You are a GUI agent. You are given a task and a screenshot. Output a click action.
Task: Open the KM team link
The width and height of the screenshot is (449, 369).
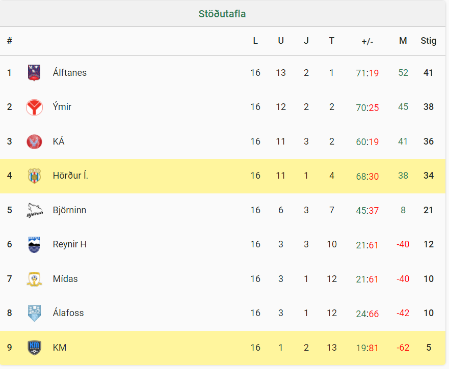pyautogui.click(x=60, y=347)
